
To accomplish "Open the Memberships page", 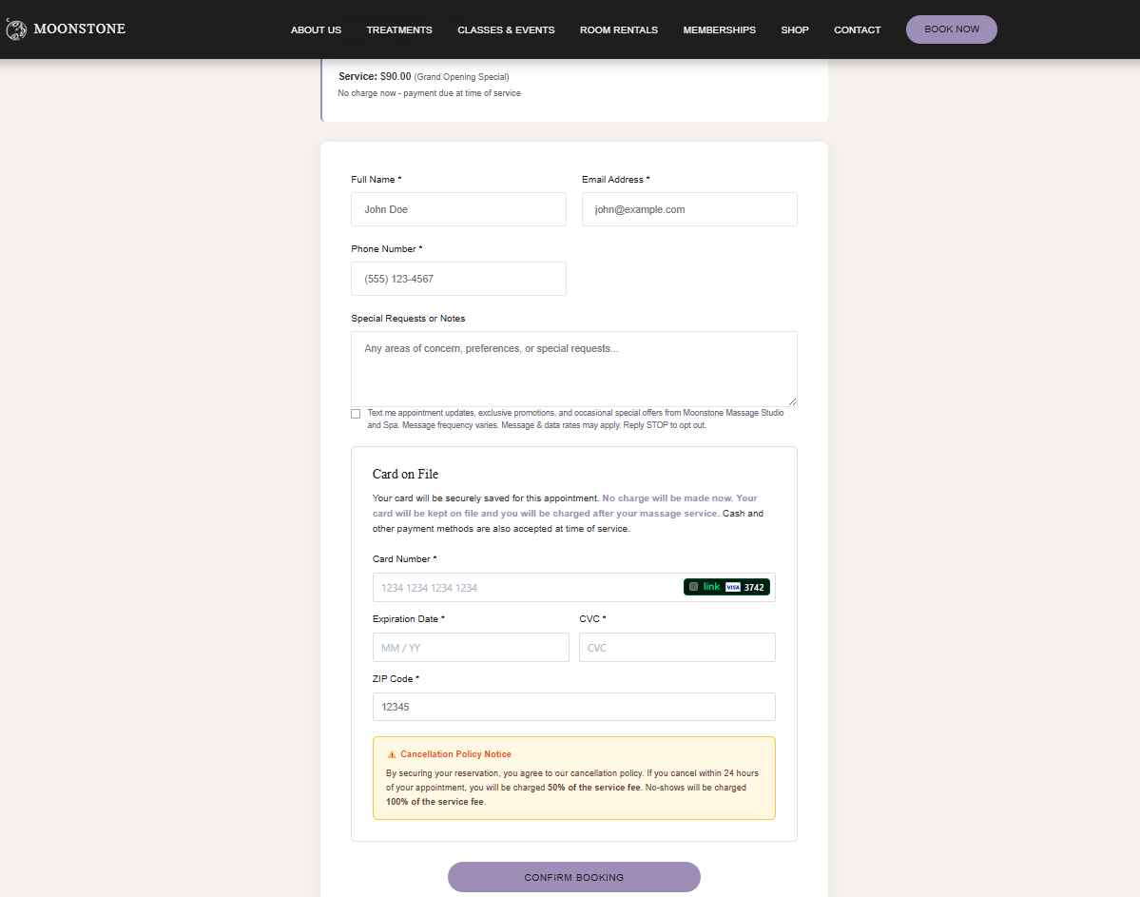I will (x=719, y=29).
